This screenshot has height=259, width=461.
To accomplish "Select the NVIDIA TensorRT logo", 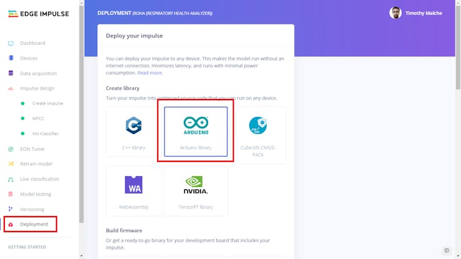I will pyautogui.click(x=196, y=185).
